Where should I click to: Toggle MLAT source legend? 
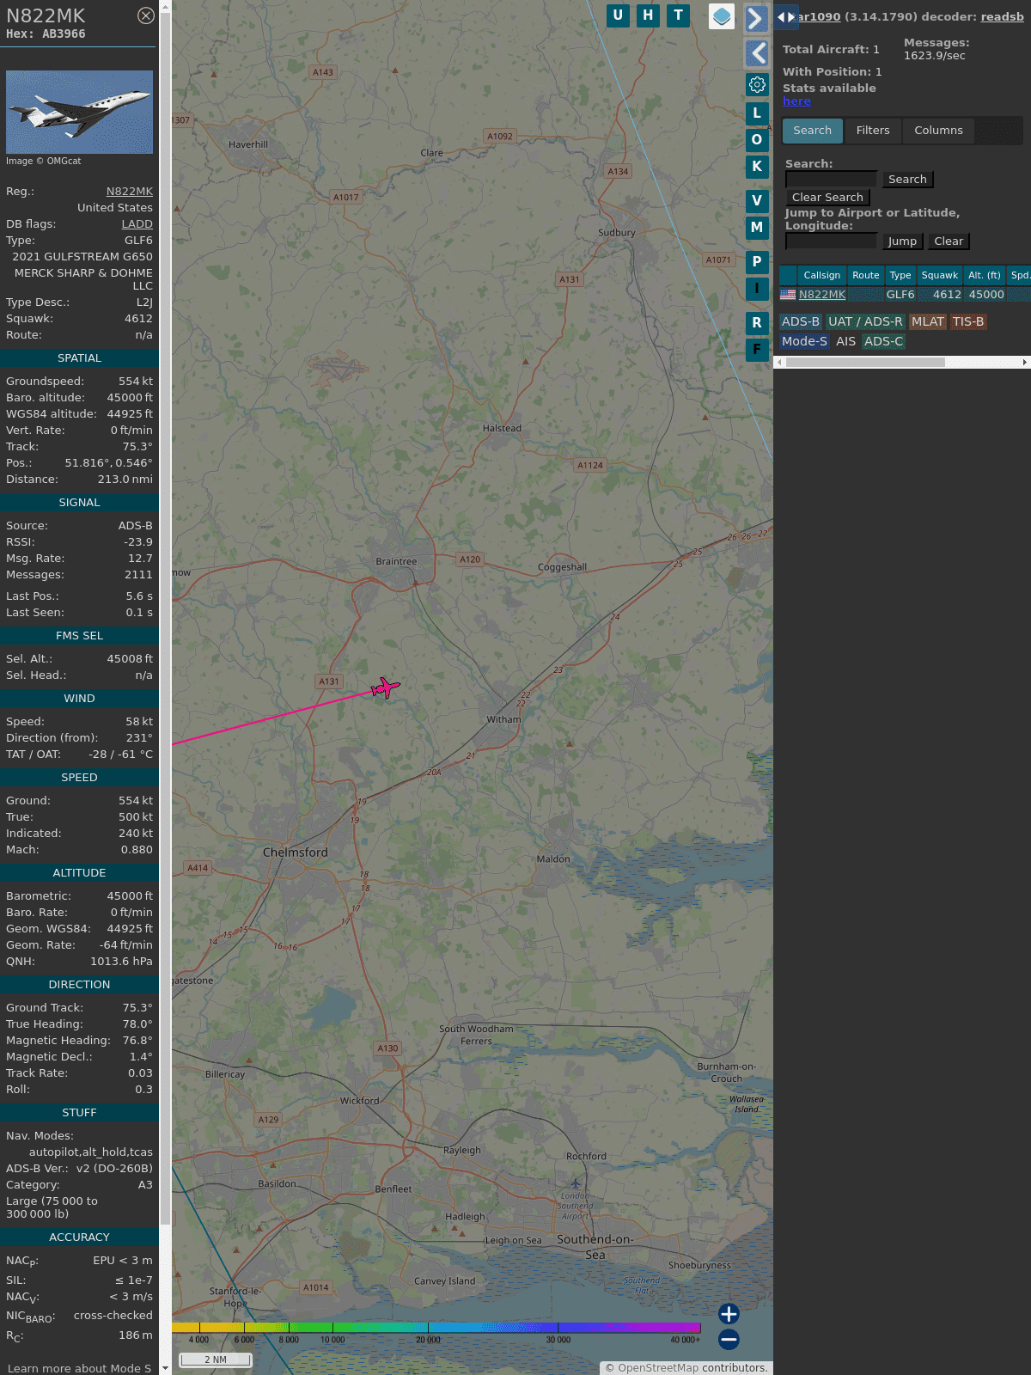point(927,321)
